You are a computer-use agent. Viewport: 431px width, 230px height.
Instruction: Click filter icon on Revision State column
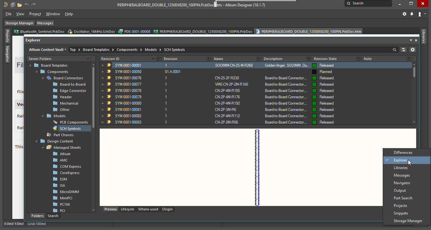358,59
